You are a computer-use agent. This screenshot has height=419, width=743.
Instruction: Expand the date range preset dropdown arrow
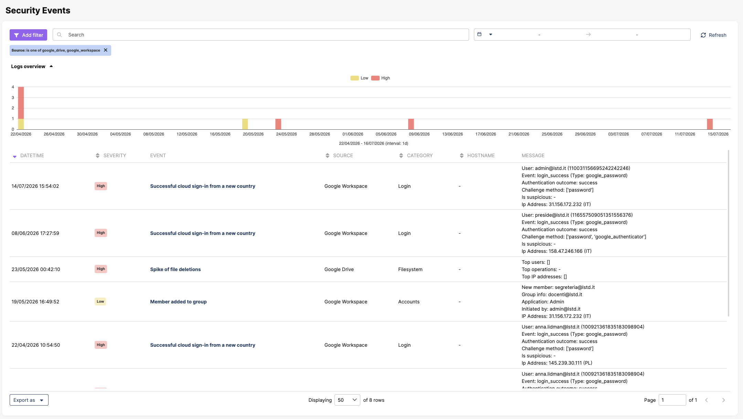(x=491, y=34)
